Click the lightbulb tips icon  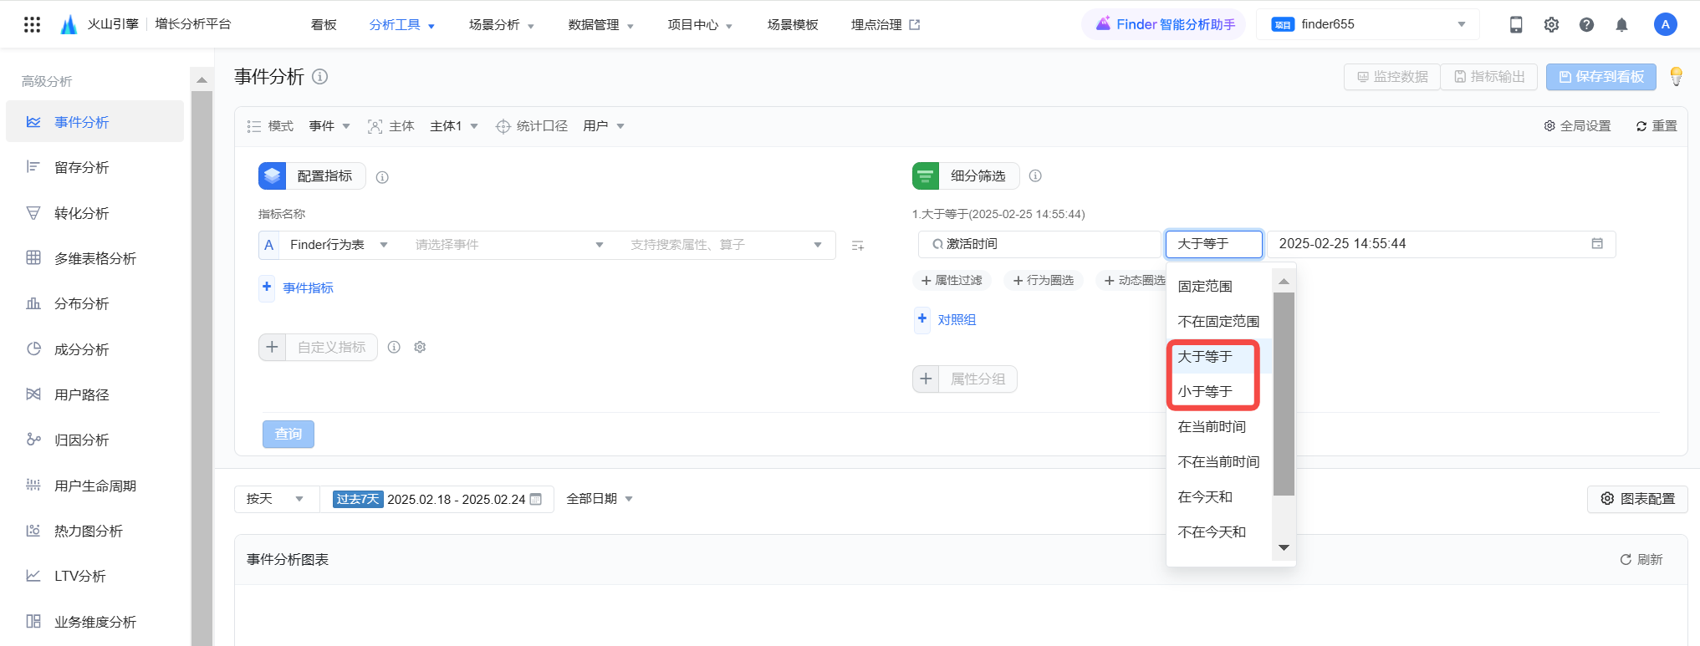(1676, 76)
